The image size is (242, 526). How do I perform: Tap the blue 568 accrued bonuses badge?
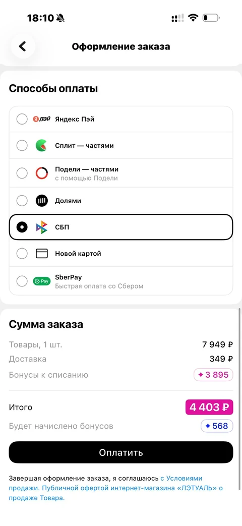pyautogui.click(x=217, y=426)
